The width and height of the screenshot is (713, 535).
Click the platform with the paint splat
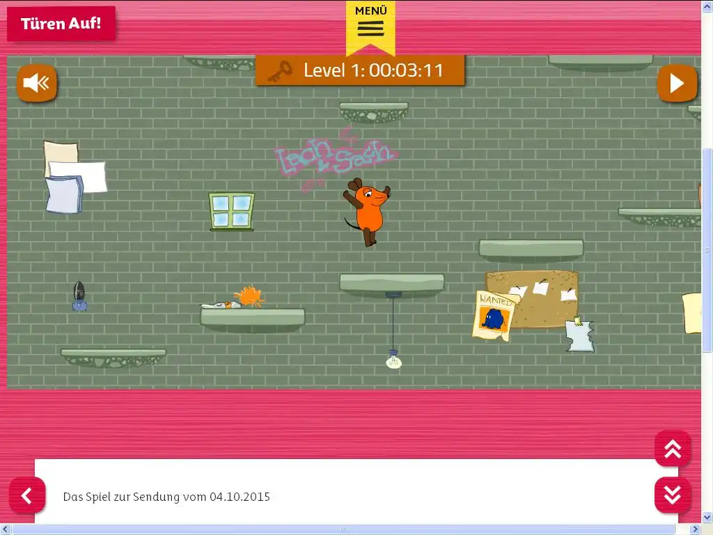253,320
